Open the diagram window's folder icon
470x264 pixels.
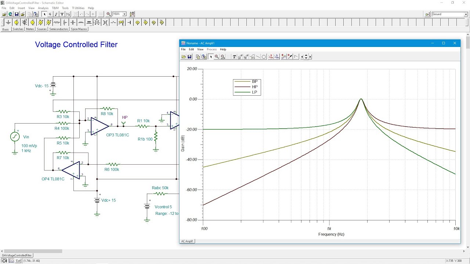coord(184,57)
